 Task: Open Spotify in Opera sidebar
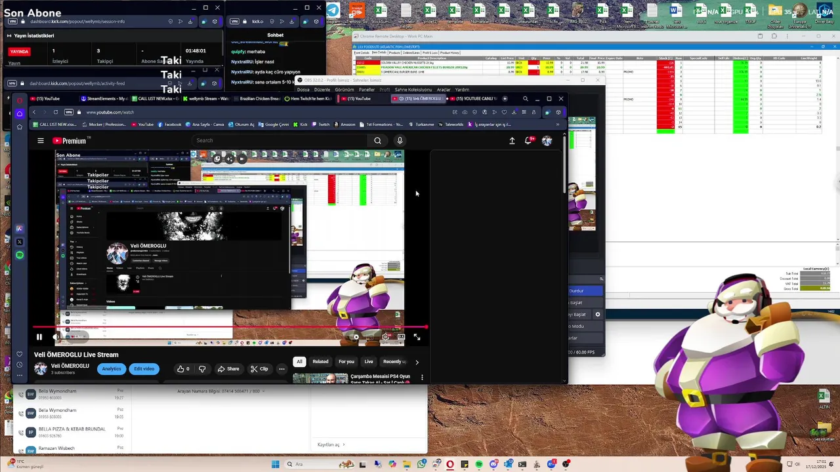point(20,255)
